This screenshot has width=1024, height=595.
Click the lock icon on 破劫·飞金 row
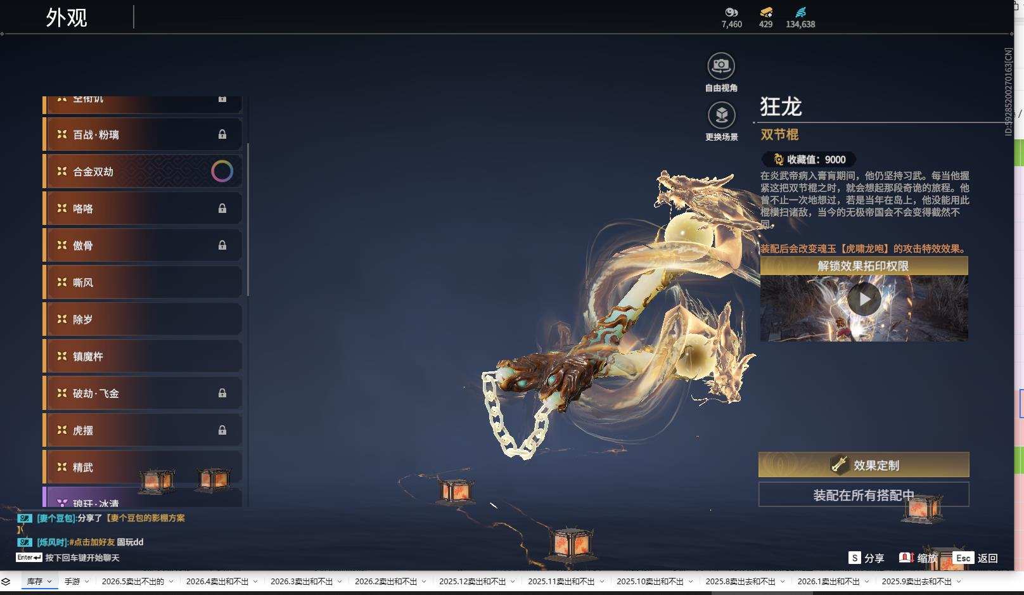point(222,393)
